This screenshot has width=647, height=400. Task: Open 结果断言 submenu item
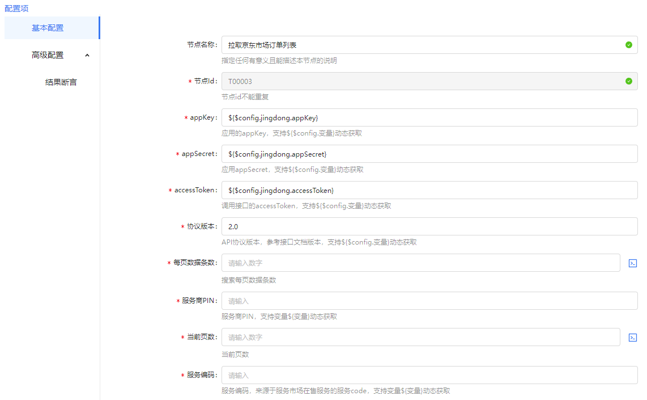[x=61, y=82]
